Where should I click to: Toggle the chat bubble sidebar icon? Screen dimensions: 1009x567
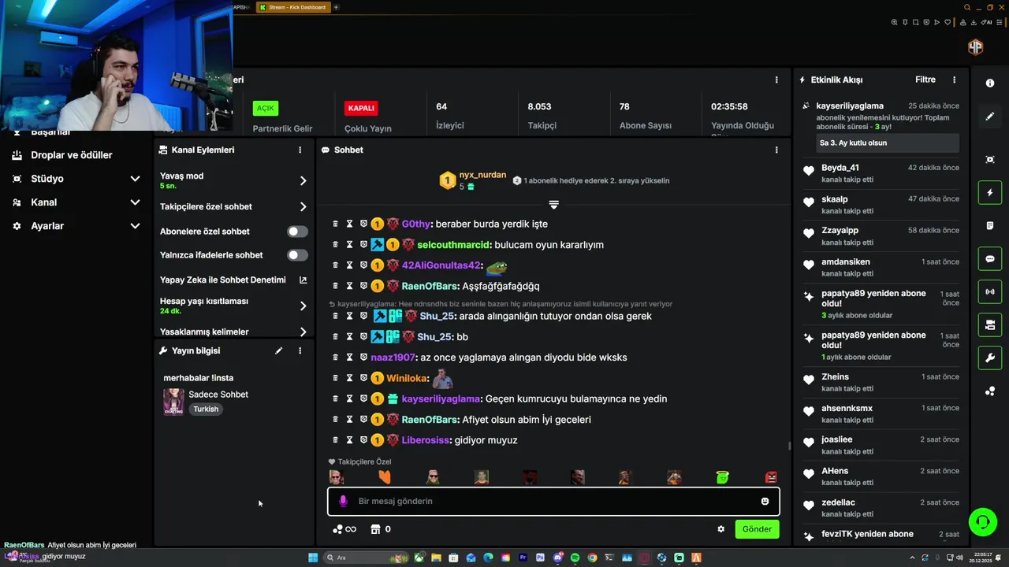click(990, 259)
